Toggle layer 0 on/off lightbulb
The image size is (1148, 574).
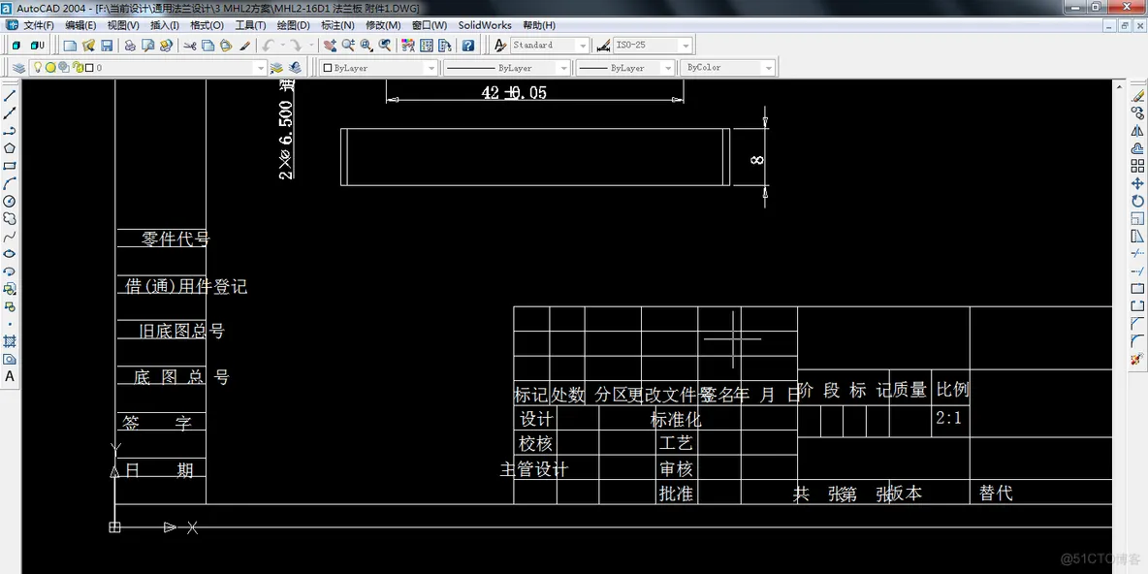tap(39, 68)
